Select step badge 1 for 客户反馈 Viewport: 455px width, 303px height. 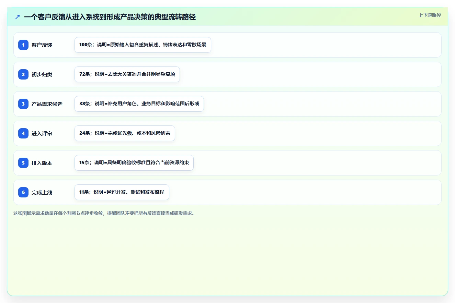23,45
